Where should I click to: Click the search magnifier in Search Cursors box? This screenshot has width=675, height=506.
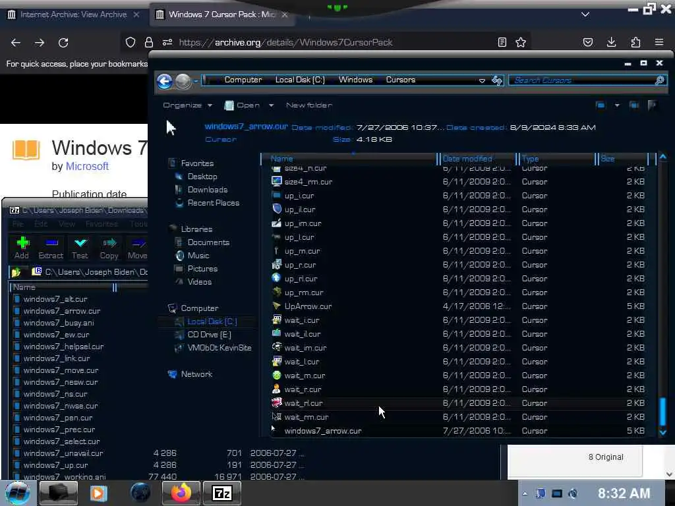point(659,80)
